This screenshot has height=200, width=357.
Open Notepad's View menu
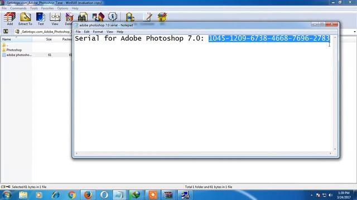pyautogui.click(x=110, y=32)
